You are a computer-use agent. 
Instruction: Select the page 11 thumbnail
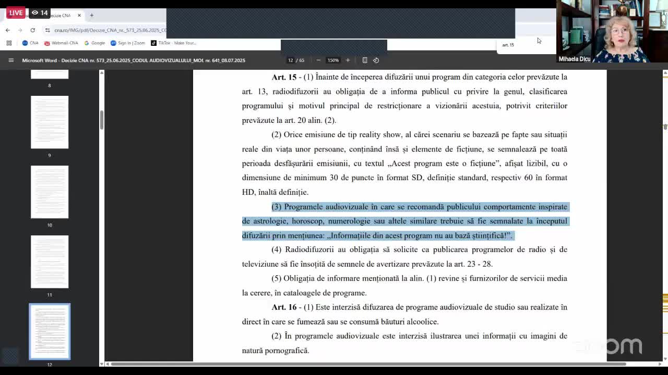[50, 262]
